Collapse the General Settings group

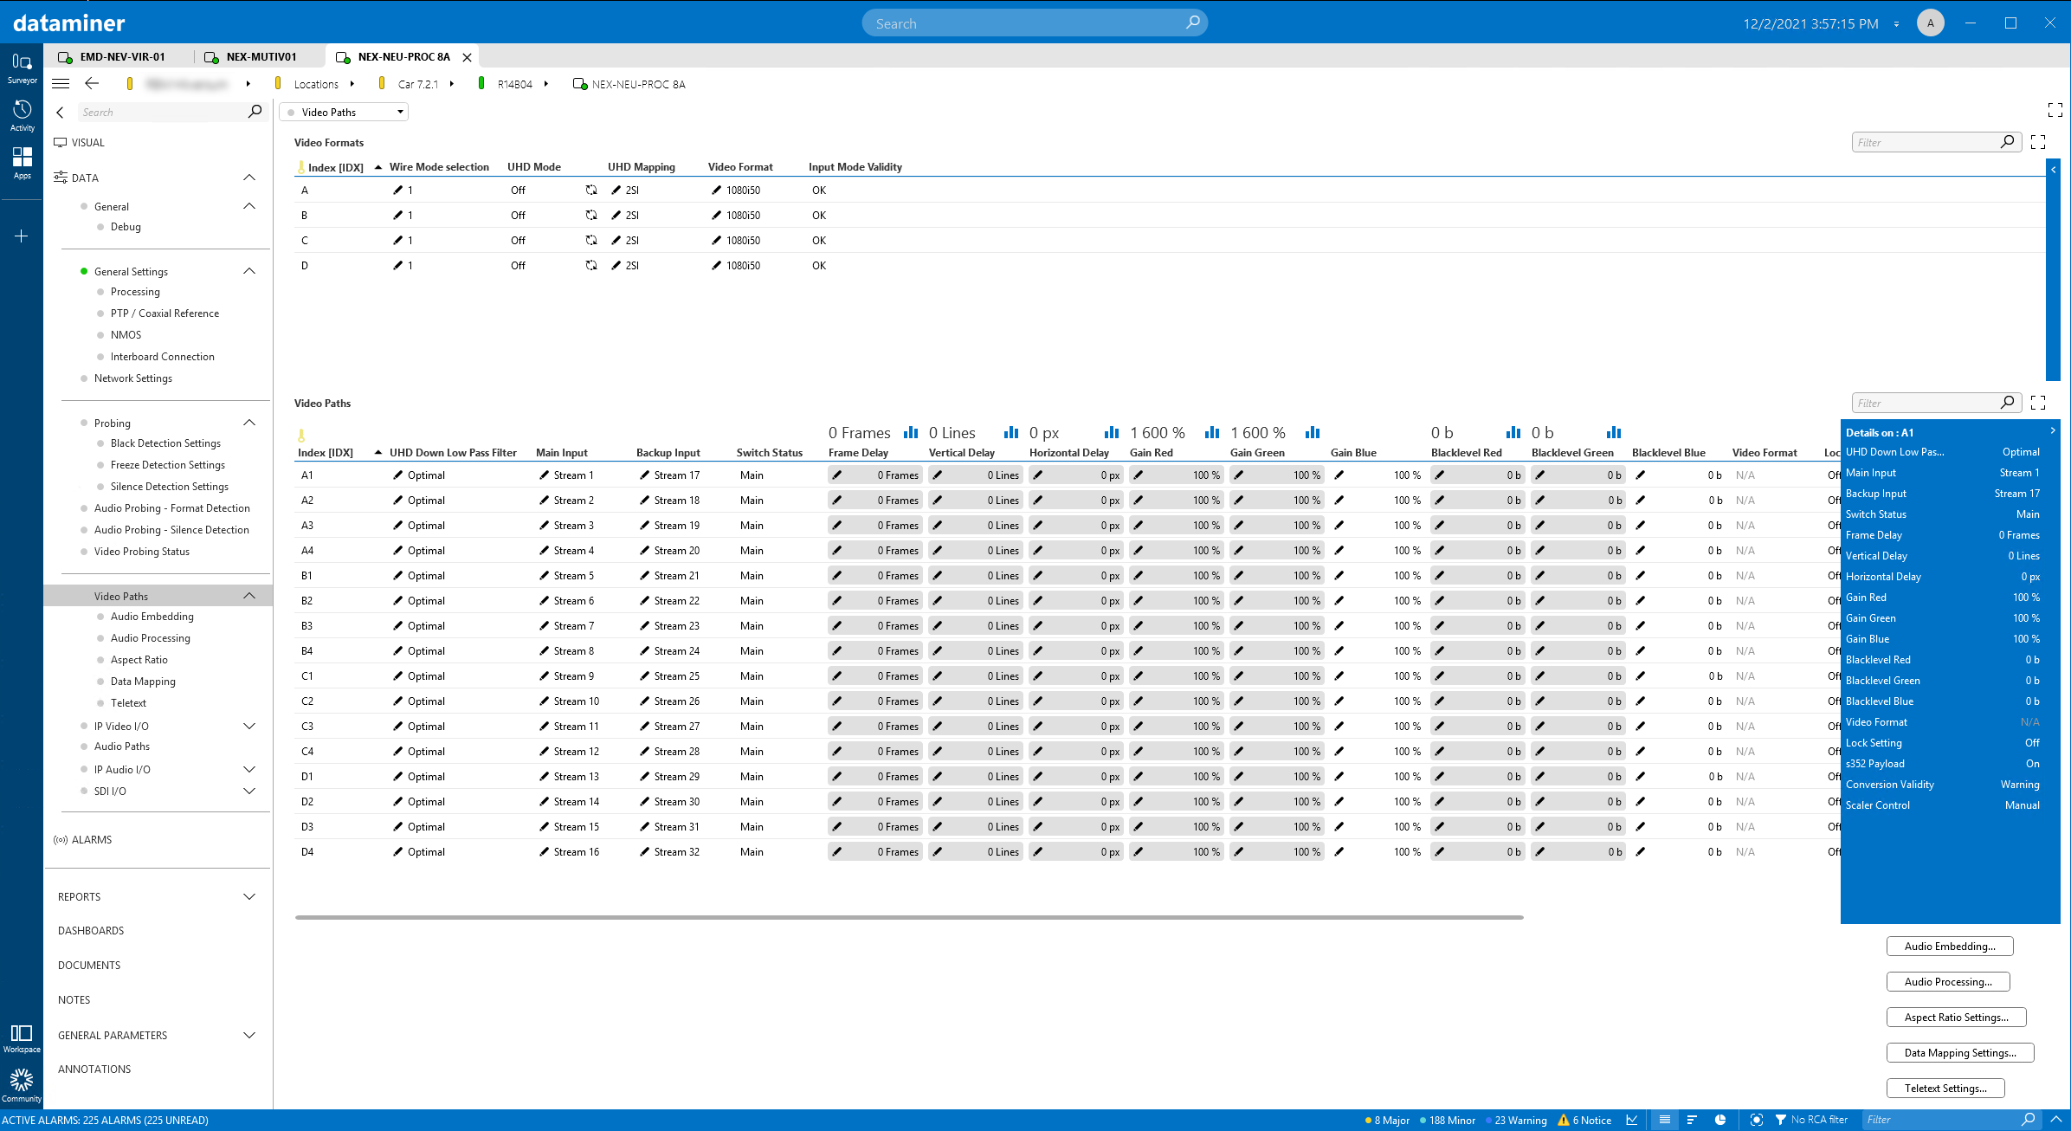[249, 271]
